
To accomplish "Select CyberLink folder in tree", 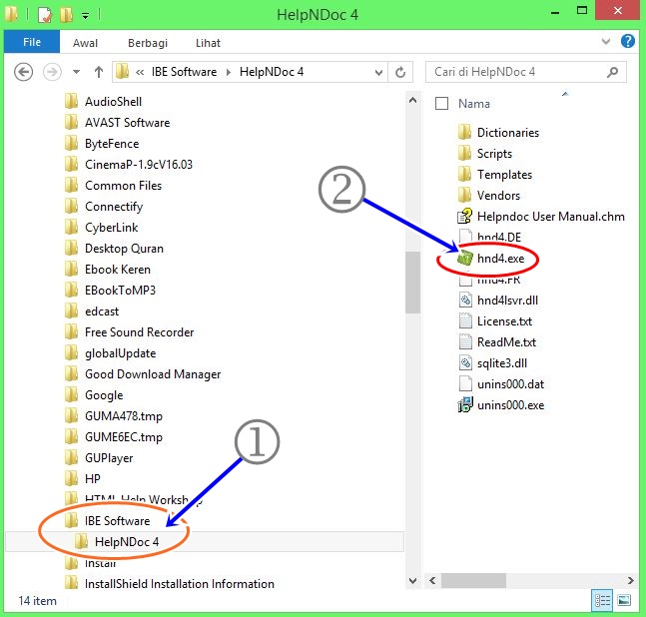I will click(x=102, y=228).
